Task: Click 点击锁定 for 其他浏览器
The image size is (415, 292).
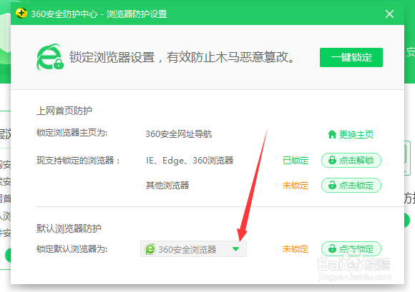Action: tap(351, 185)
